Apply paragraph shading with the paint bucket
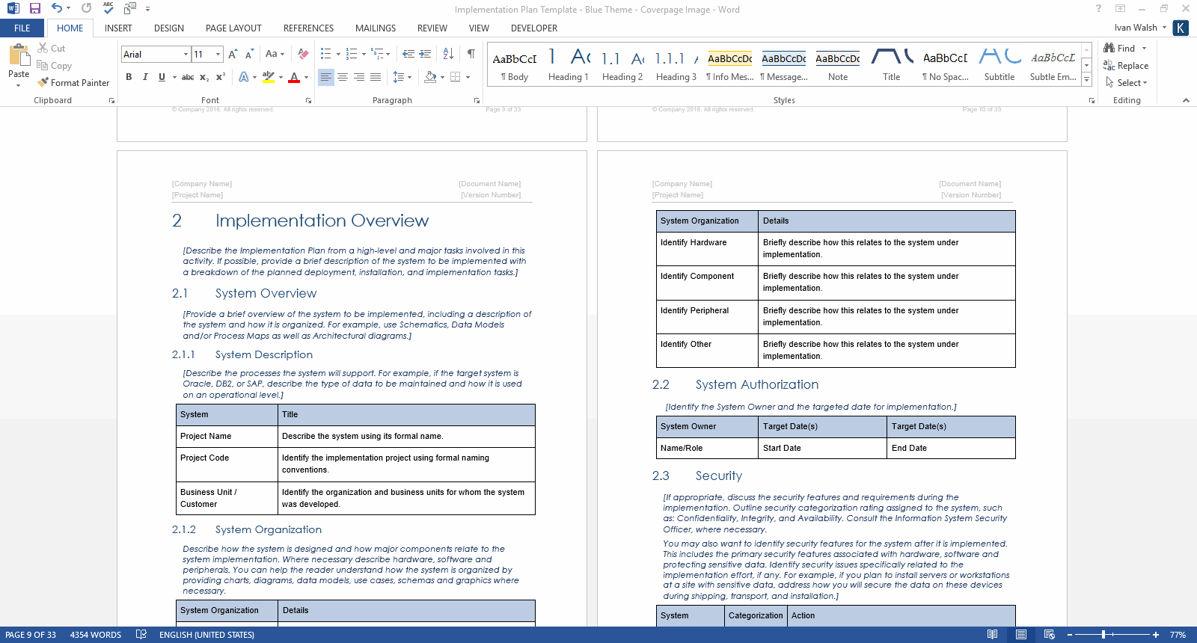 430,77
